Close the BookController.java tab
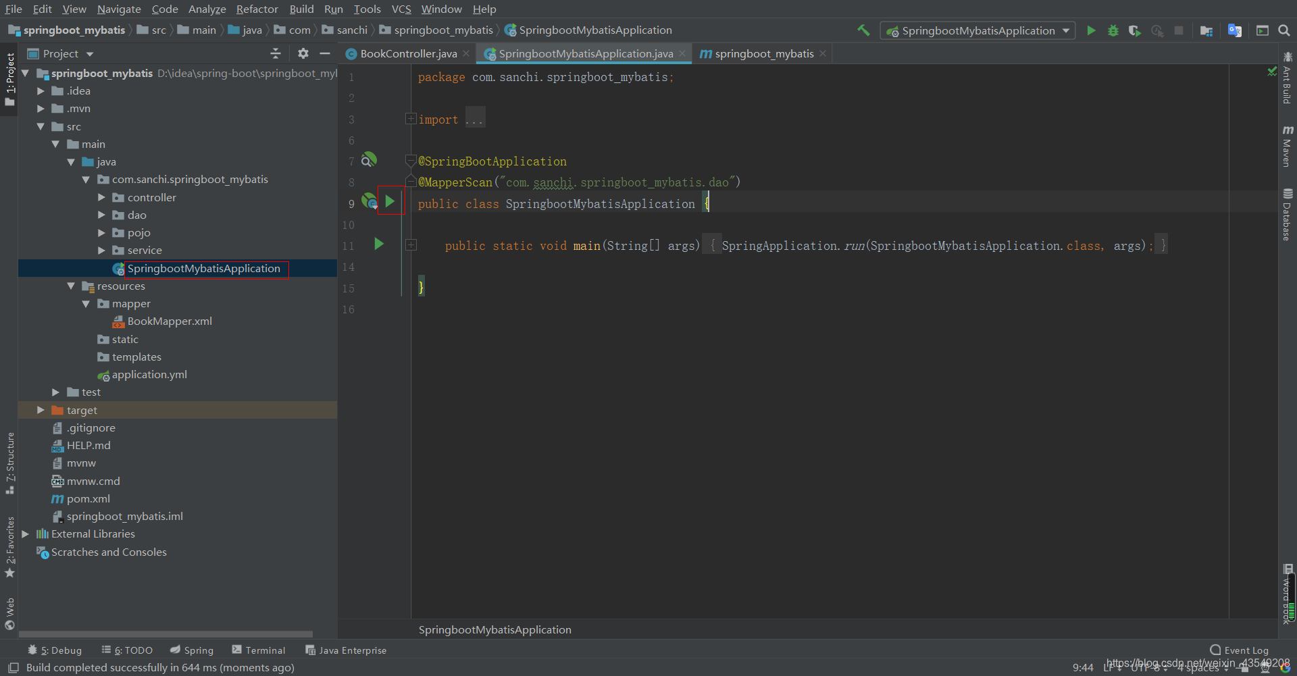This screenshot has height=676, width=1297. 466,54
